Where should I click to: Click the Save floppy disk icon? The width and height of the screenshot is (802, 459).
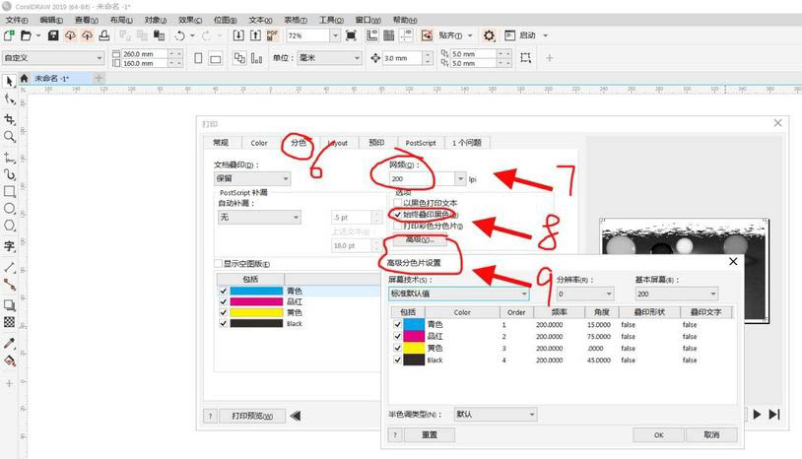(x=53, y=35)
